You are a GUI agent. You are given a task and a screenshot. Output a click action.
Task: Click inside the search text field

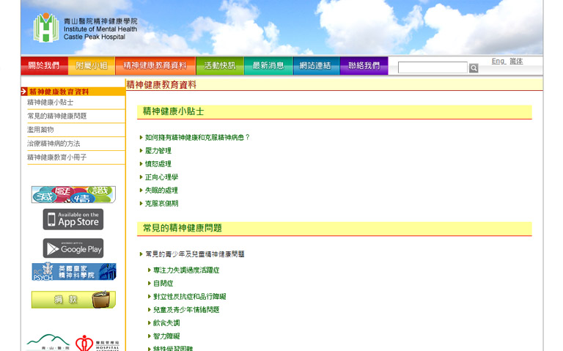[432, 68]
